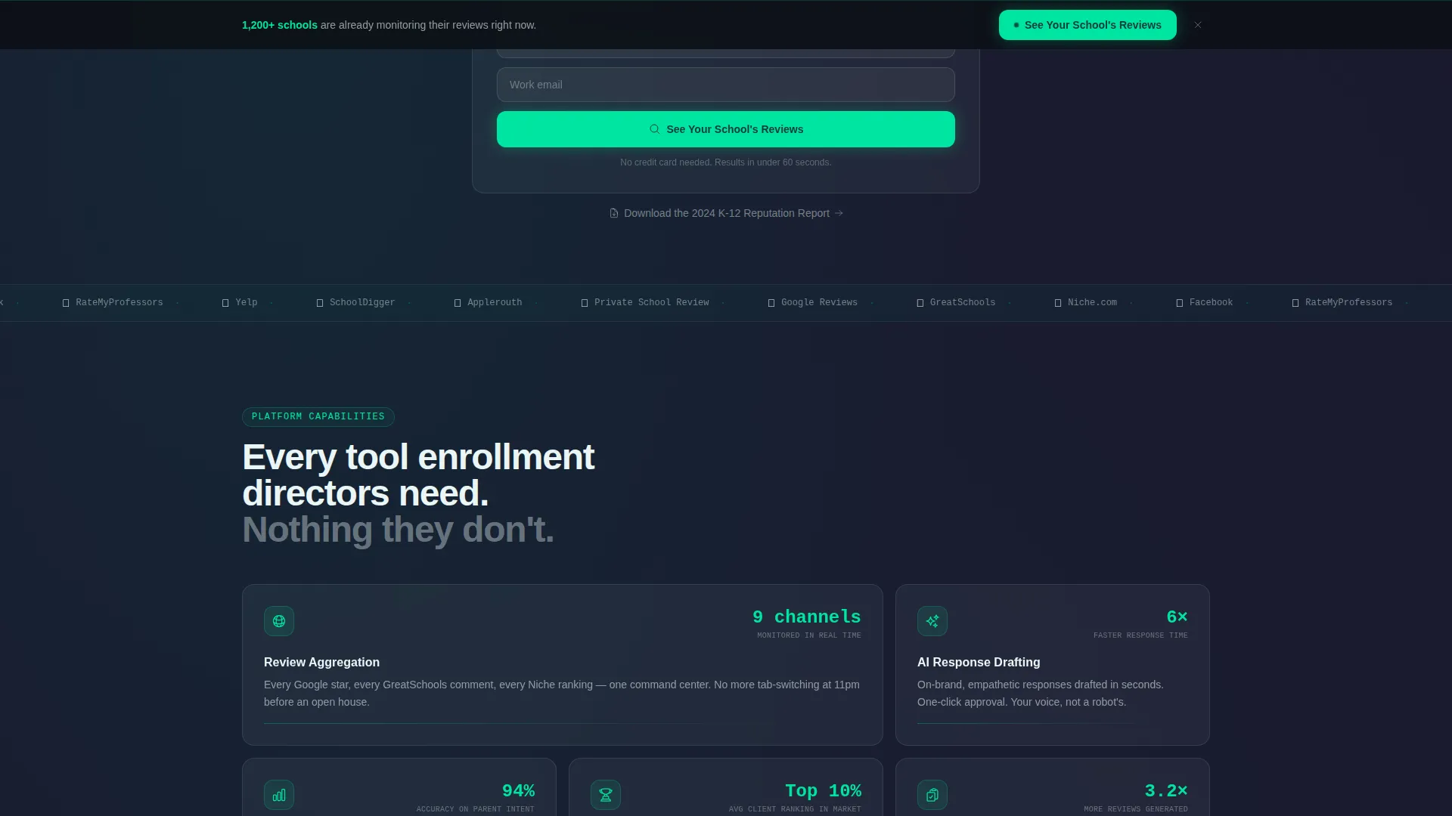1452x816 pixels.
Task: Submit form via green See Your School's Reviews button
Action: [x=726, y=129]
